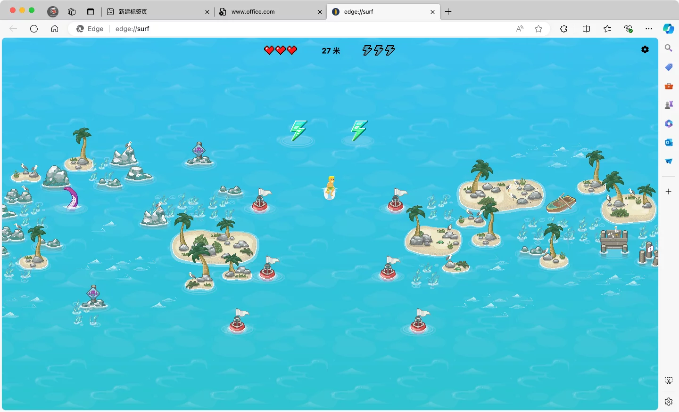Open sidebar Games chess icon

click(x=669, y=105)
